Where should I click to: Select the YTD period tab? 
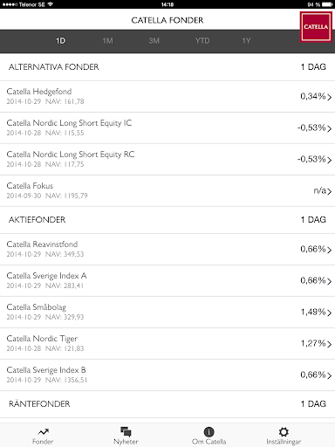(202, 41)
